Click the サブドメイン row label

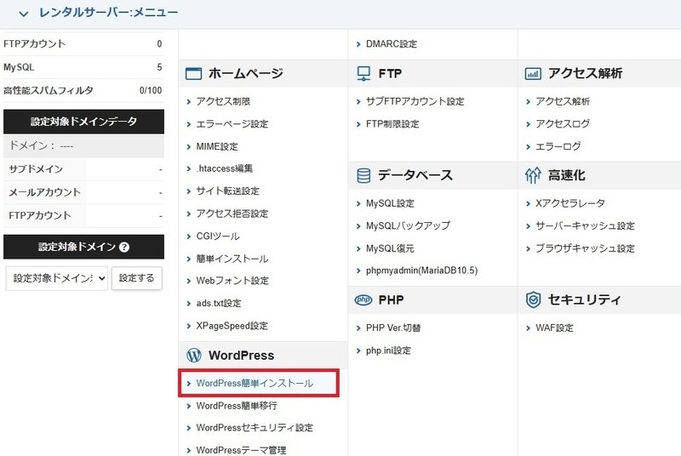[36, 169]
